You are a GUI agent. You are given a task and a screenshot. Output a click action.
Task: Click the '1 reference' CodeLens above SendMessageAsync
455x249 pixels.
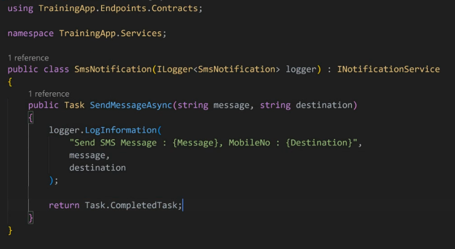tap(48, 94)
